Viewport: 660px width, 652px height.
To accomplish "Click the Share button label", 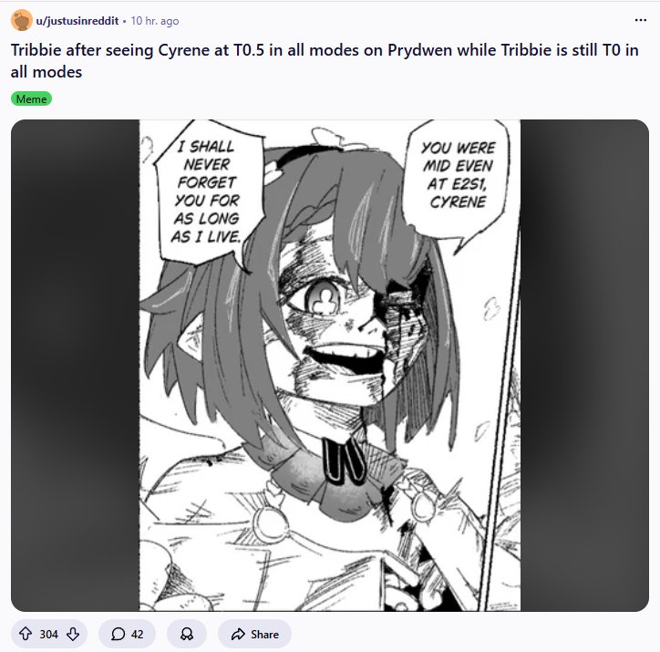I will 264,634.
